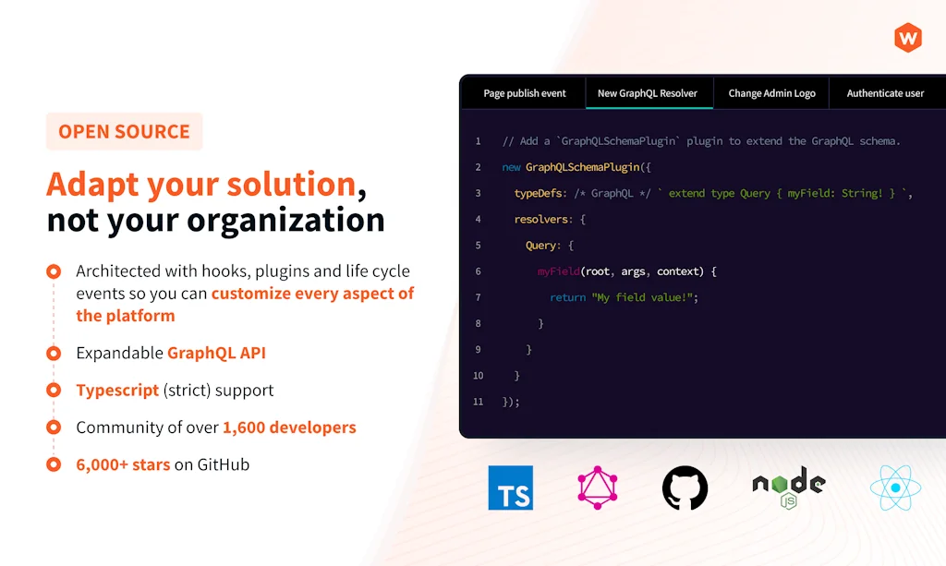
Task: Click the Webiny logo icon
Action: [x=908, y=37]
